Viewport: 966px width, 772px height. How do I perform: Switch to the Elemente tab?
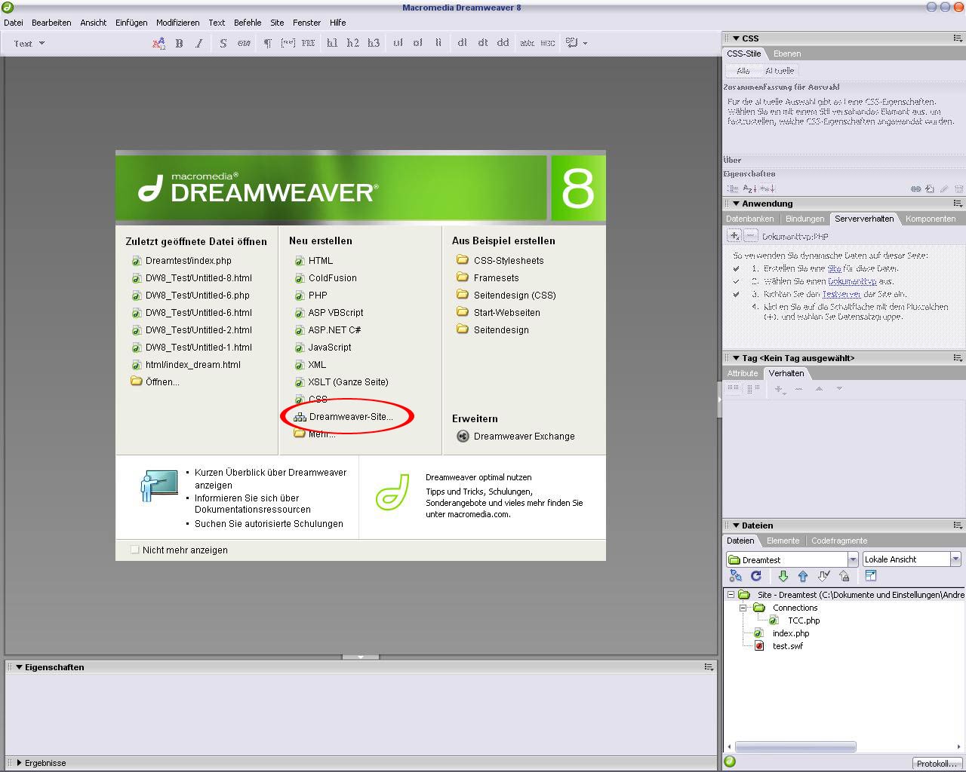pyautogui.click(x=783, y=541)
